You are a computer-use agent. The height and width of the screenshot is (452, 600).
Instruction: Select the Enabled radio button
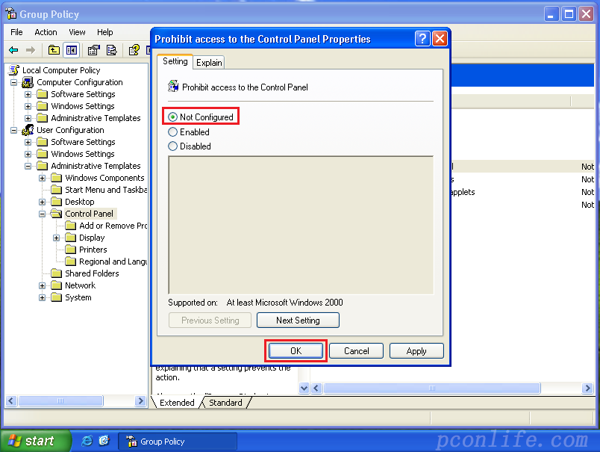(173, 132)
